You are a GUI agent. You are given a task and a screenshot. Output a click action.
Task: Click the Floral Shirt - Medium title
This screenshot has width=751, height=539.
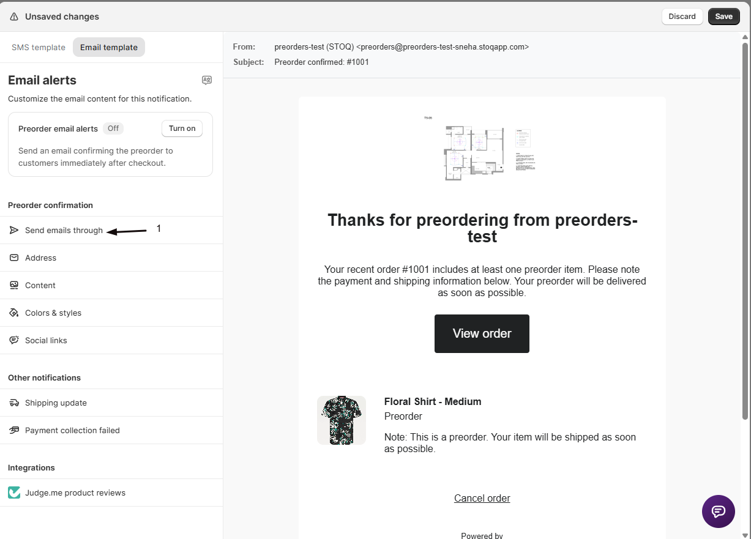pos(433,401)
